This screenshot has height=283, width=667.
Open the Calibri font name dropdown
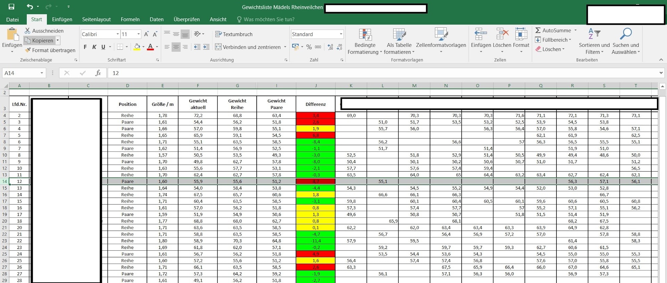[118, 34]
